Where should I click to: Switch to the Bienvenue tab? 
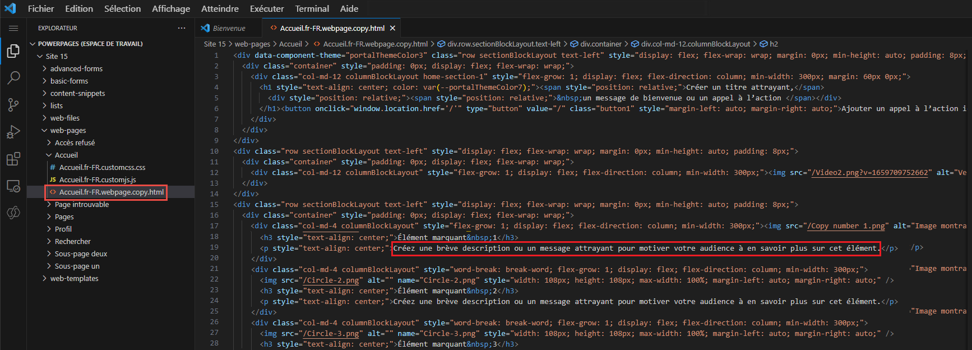click(x=229, y=28)
